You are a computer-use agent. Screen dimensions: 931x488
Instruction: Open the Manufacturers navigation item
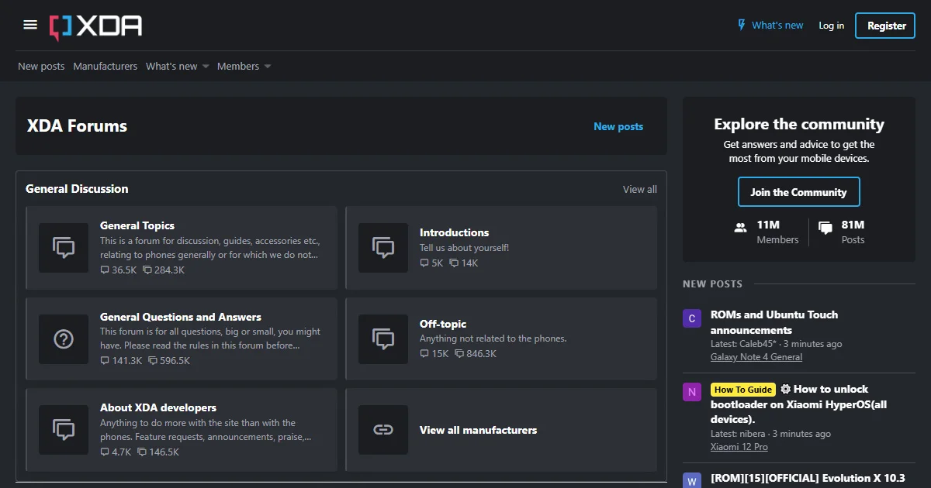point(106,67)
